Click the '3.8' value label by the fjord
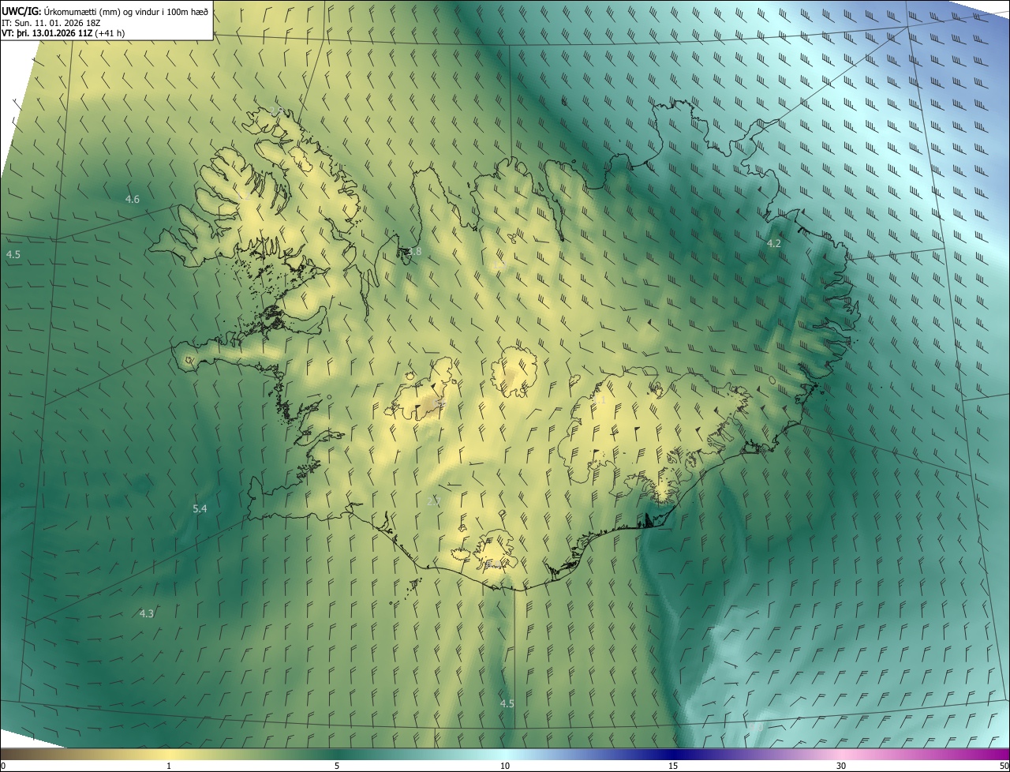The height and width of the screenshot is (772, 1010). (x=414, y=252)
